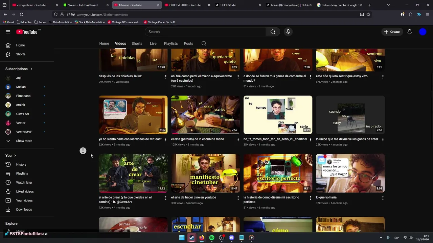Open Discord from the taskbar
The height and width of the screenshot is (243, 433).
pyautogui.click(x=231, y=238)
